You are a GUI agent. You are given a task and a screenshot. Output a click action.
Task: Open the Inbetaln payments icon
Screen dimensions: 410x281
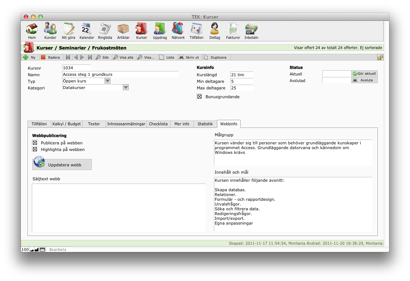tap(251, 29)
